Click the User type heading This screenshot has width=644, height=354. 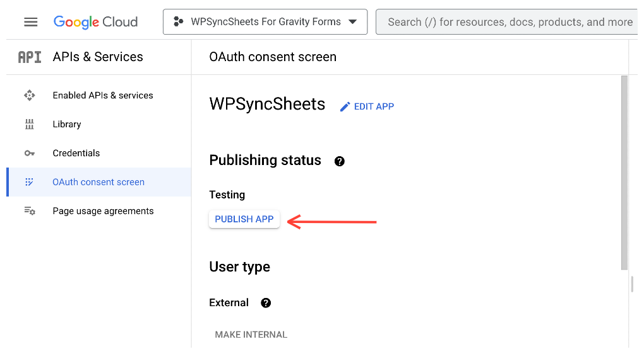pos(239,267)
